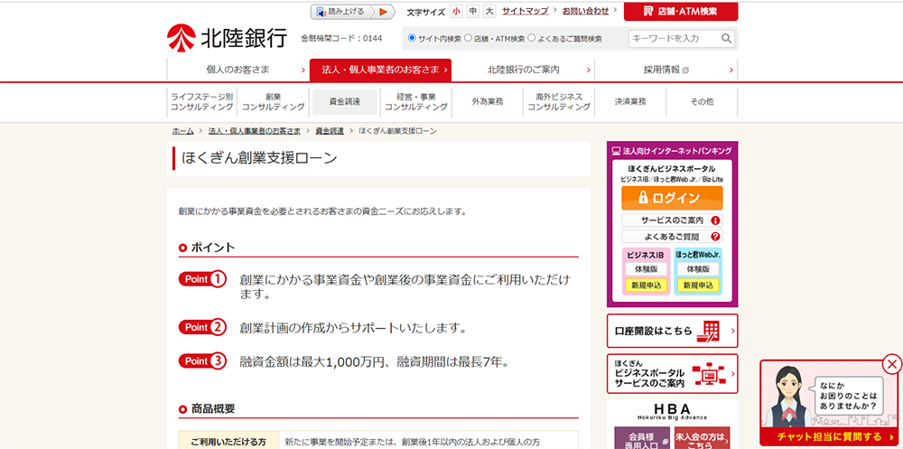Click the question icon beside よくあるご質問
Viewport: 903px width, 449px height.
coord(715,237)
